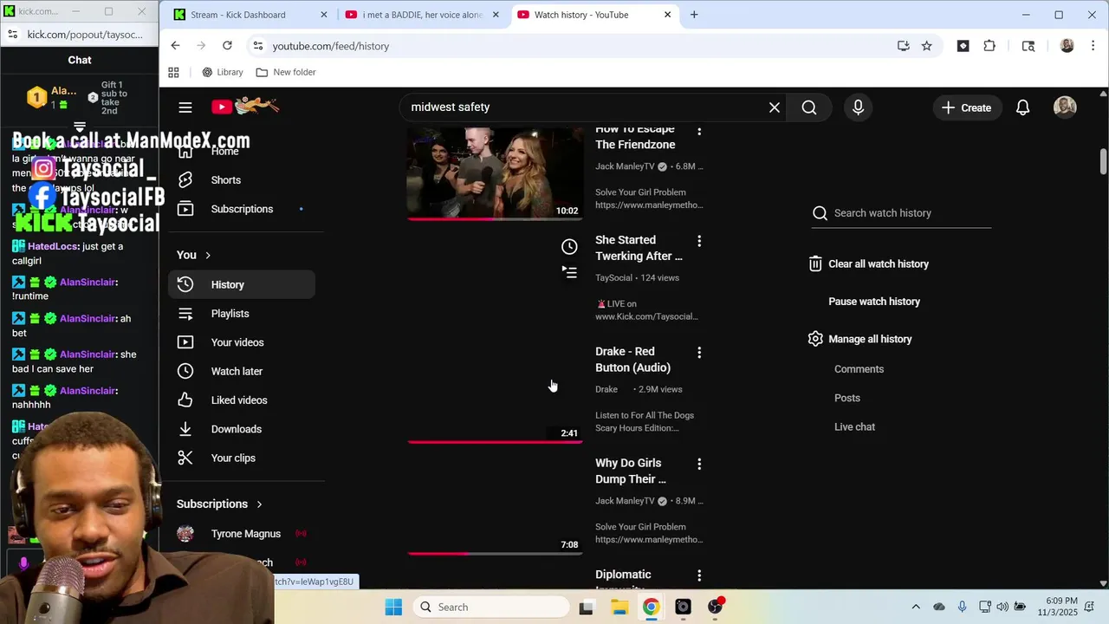This screenshot has height=624, width=1109.
Task: Click the Drake - Red Button (Audio) title
Action: pyautogui.click(x=632, y=360)
